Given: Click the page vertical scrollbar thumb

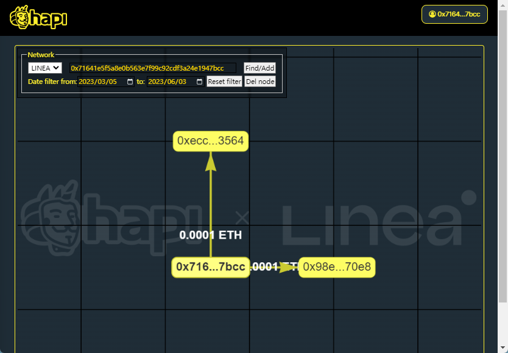Looking at the screenshot, I should point(503,156).
